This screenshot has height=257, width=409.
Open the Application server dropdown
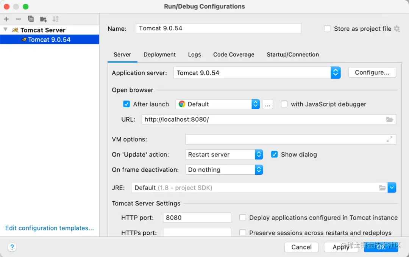(x=257, y=73)
